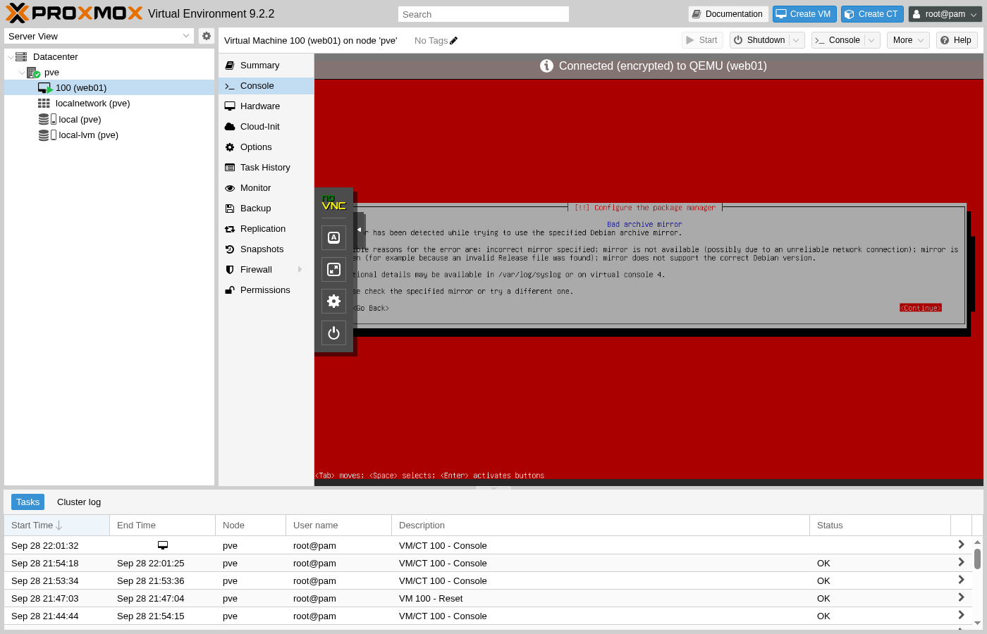Click the Proxmox logo
Viewport: 987px width, 634px height.
click(x=74, y=13)
